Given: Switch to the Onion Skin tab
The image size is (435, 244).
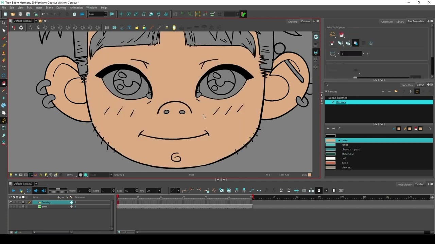Looking at the screenshot, I should coord(387,22).
